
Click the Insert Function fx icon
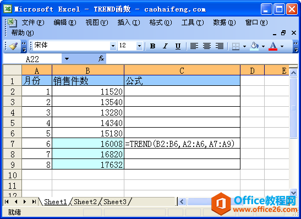tap(101, 58)
